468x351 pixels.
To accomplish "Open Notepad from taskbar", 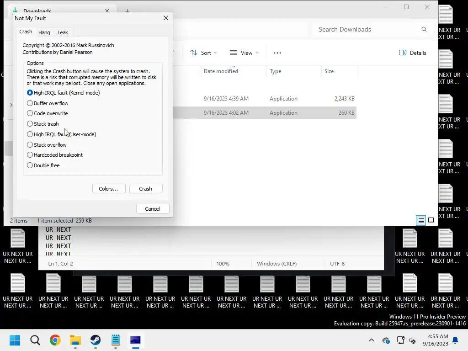I will click(x=116, y=340).
